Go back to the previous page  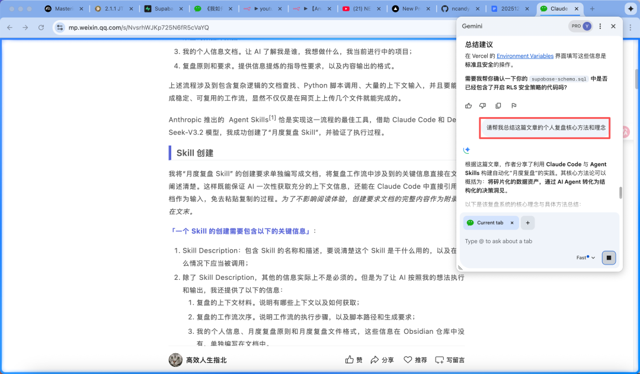(10, 27)
